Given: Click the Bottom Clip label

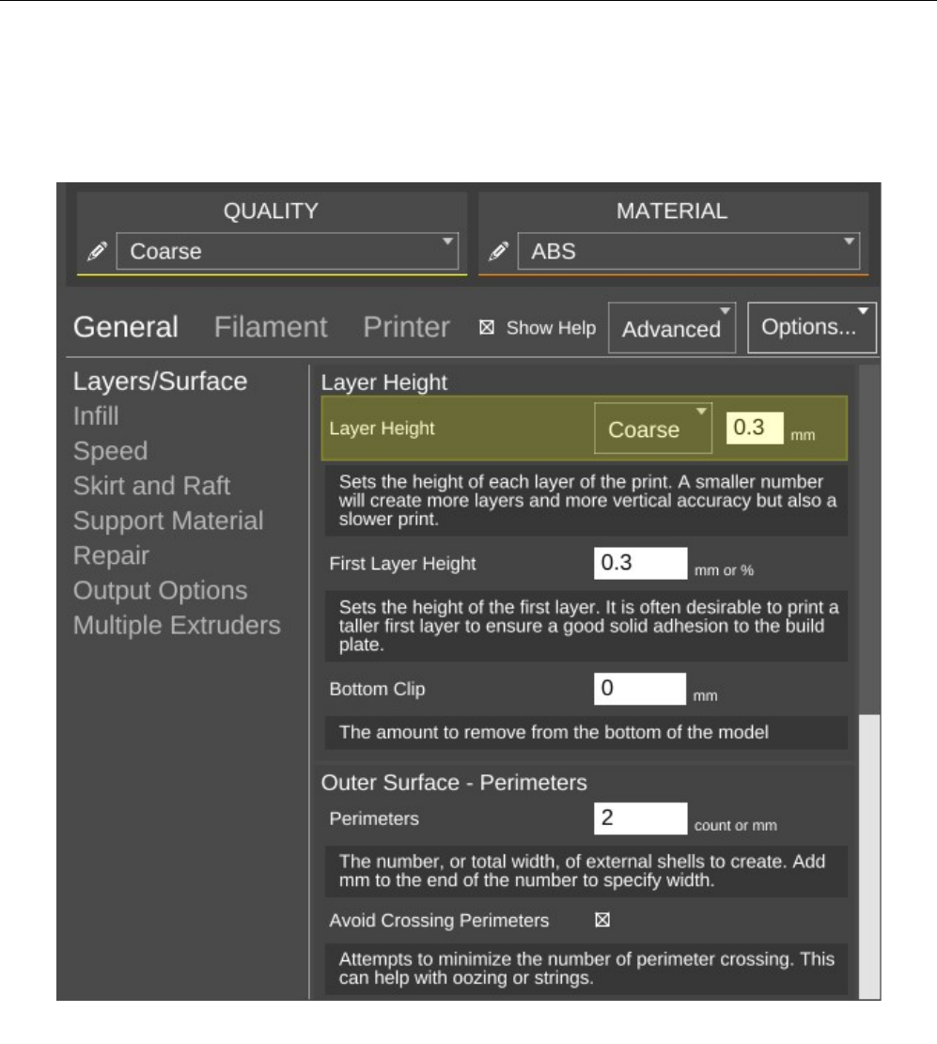Looking at the screenshot, I should coord(377,689).
